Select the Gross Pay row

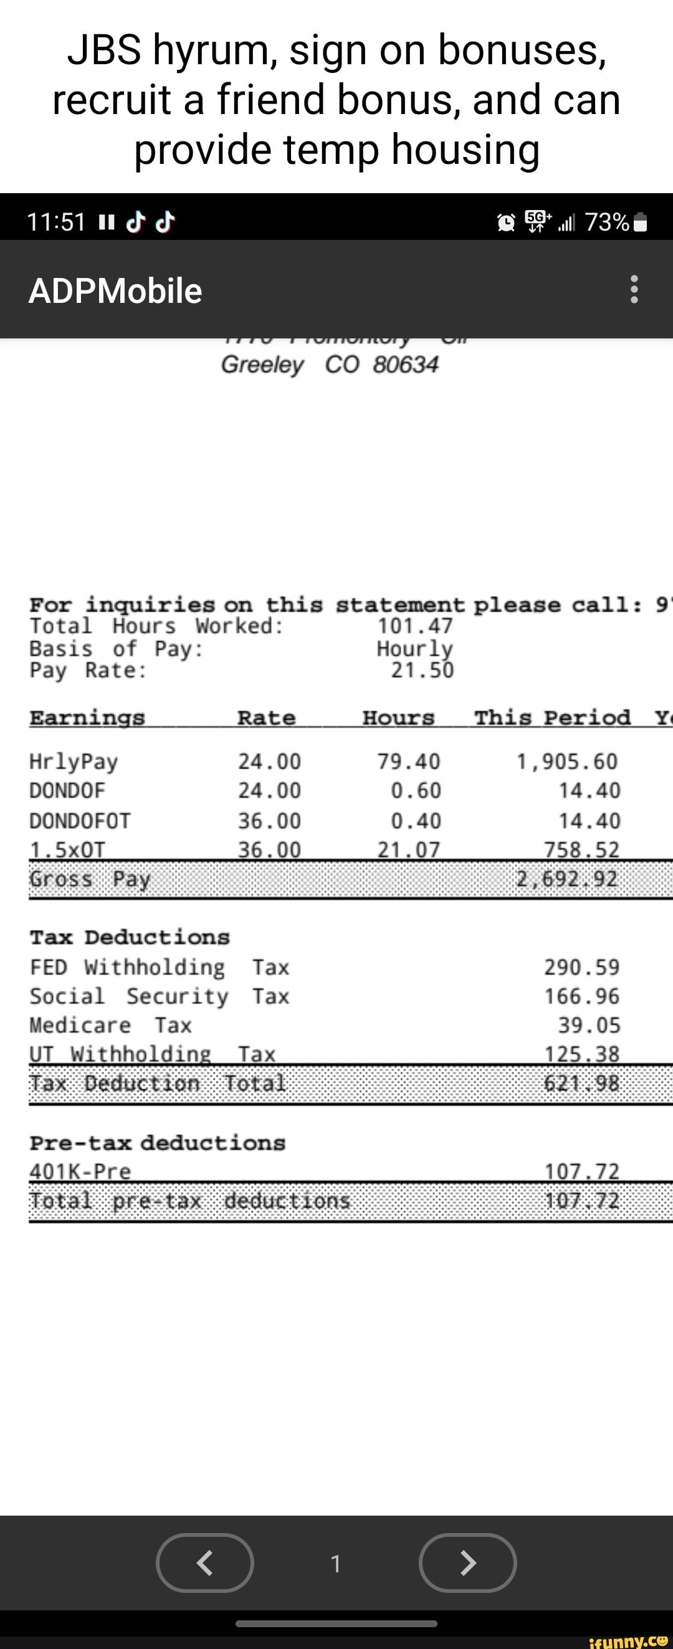(350, 879)
